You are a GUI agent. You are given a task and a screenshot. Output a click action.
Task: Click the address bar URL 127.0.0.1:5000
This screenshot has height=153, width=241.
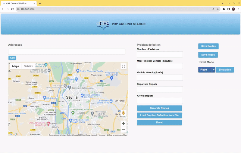click(28, 9)
